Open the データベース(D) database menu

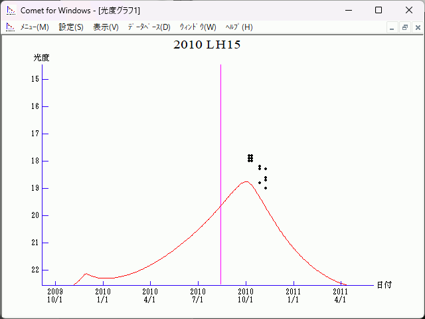point(149,27)
